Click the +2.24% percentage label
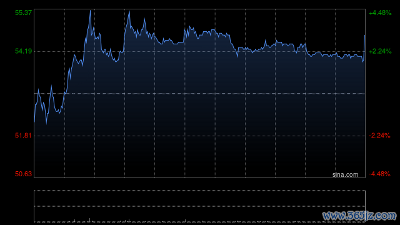This screenshot has height=225, width=400. (380, 51)
